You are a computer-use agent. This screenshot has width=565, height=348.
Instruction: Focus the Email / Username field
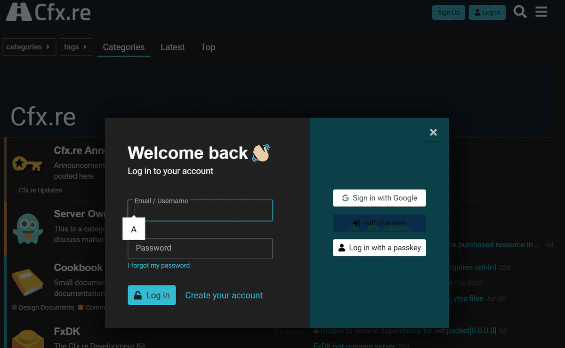[x=200, y=211]
